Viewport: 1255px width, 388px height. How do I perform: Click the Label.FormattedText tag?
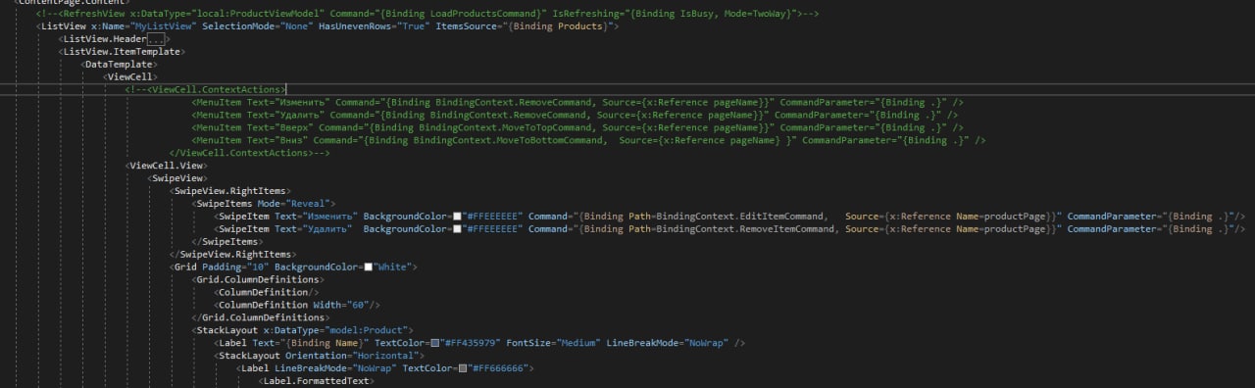[316, 381]
